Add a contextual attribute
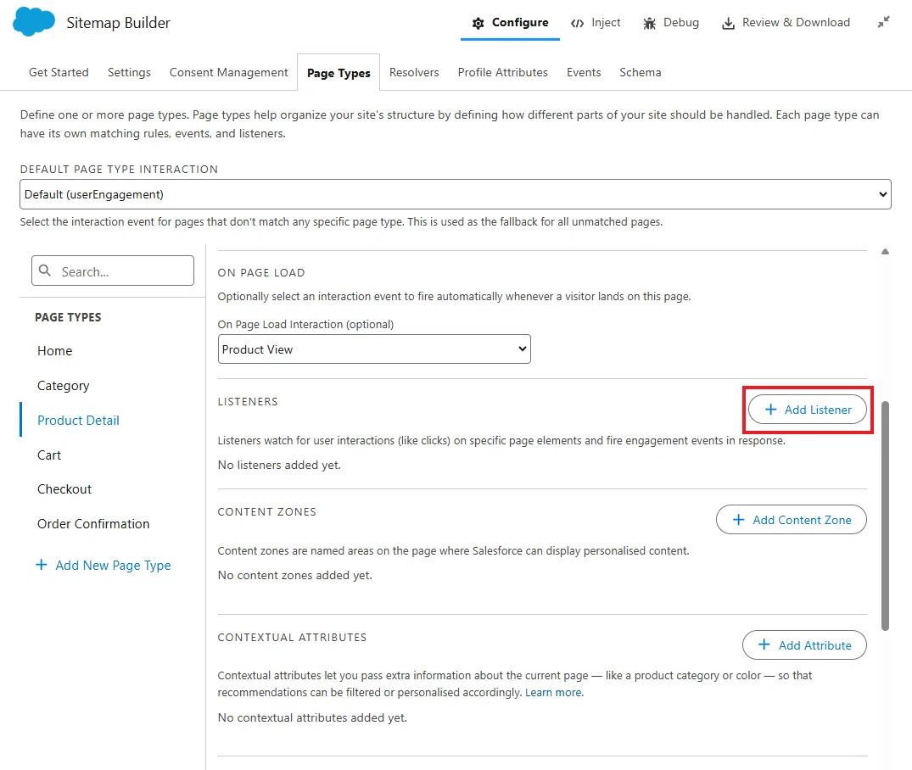This screenshot has width=912, height=770. [804, 645]
